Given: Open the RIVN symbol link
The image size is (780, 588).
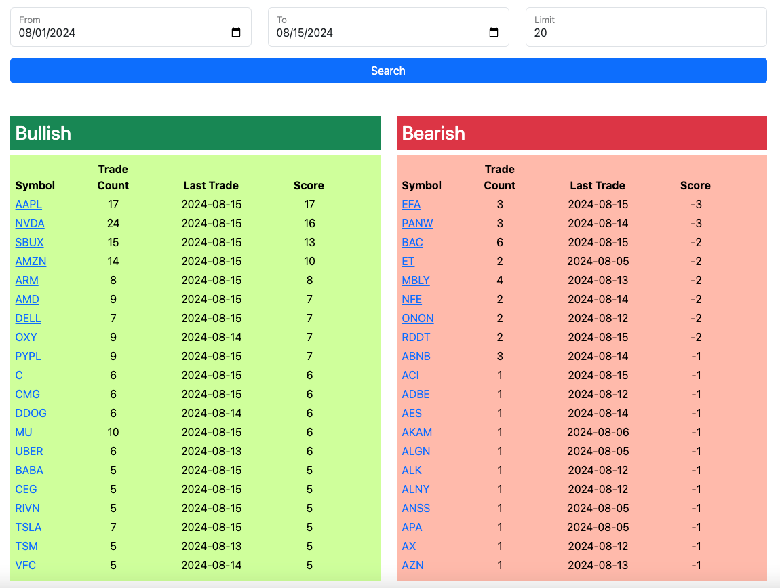Looking at the screenshot, I should point(27,508).
